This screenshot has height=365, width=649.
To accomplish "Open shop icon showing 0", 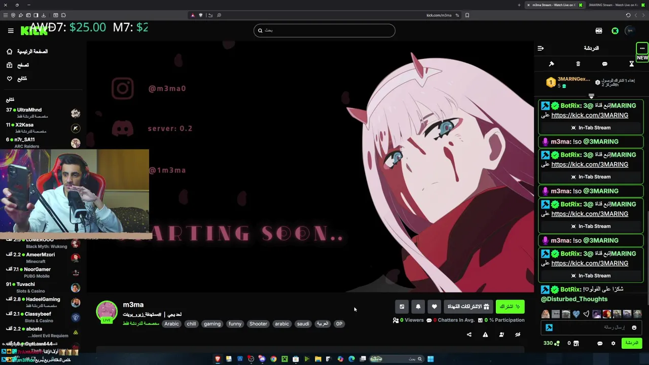I will [573, 343].
